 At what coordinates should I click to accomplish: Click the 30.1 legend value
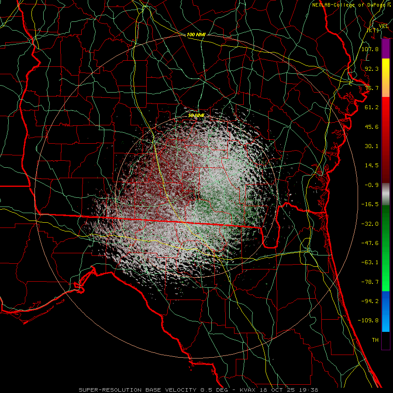[372, 146]
